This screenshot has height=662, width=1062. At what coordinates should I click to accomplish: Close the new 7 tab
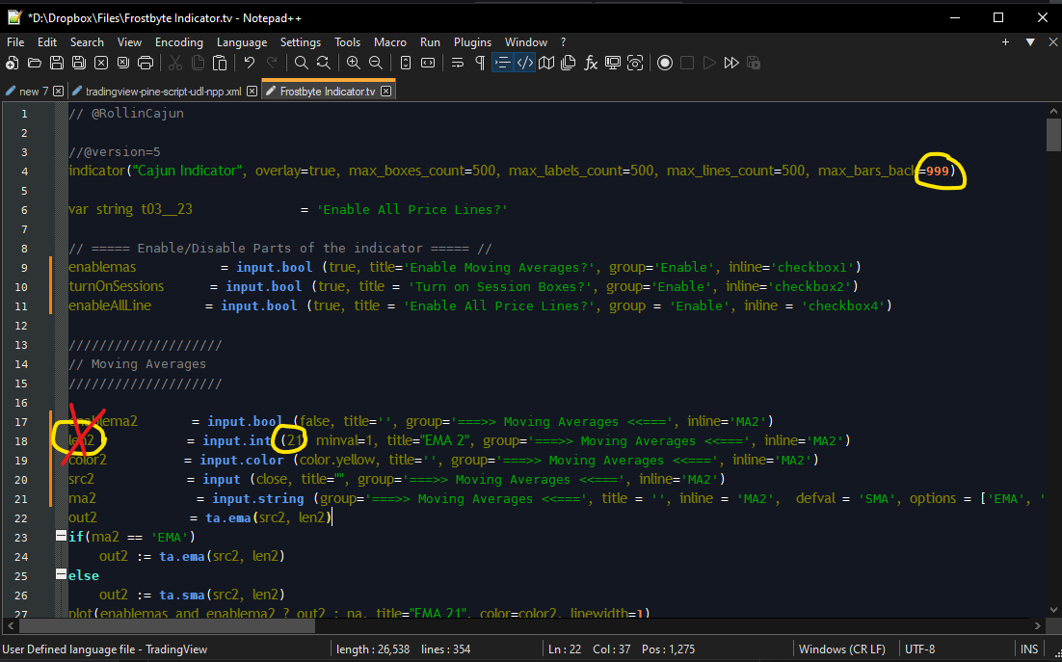58,91
